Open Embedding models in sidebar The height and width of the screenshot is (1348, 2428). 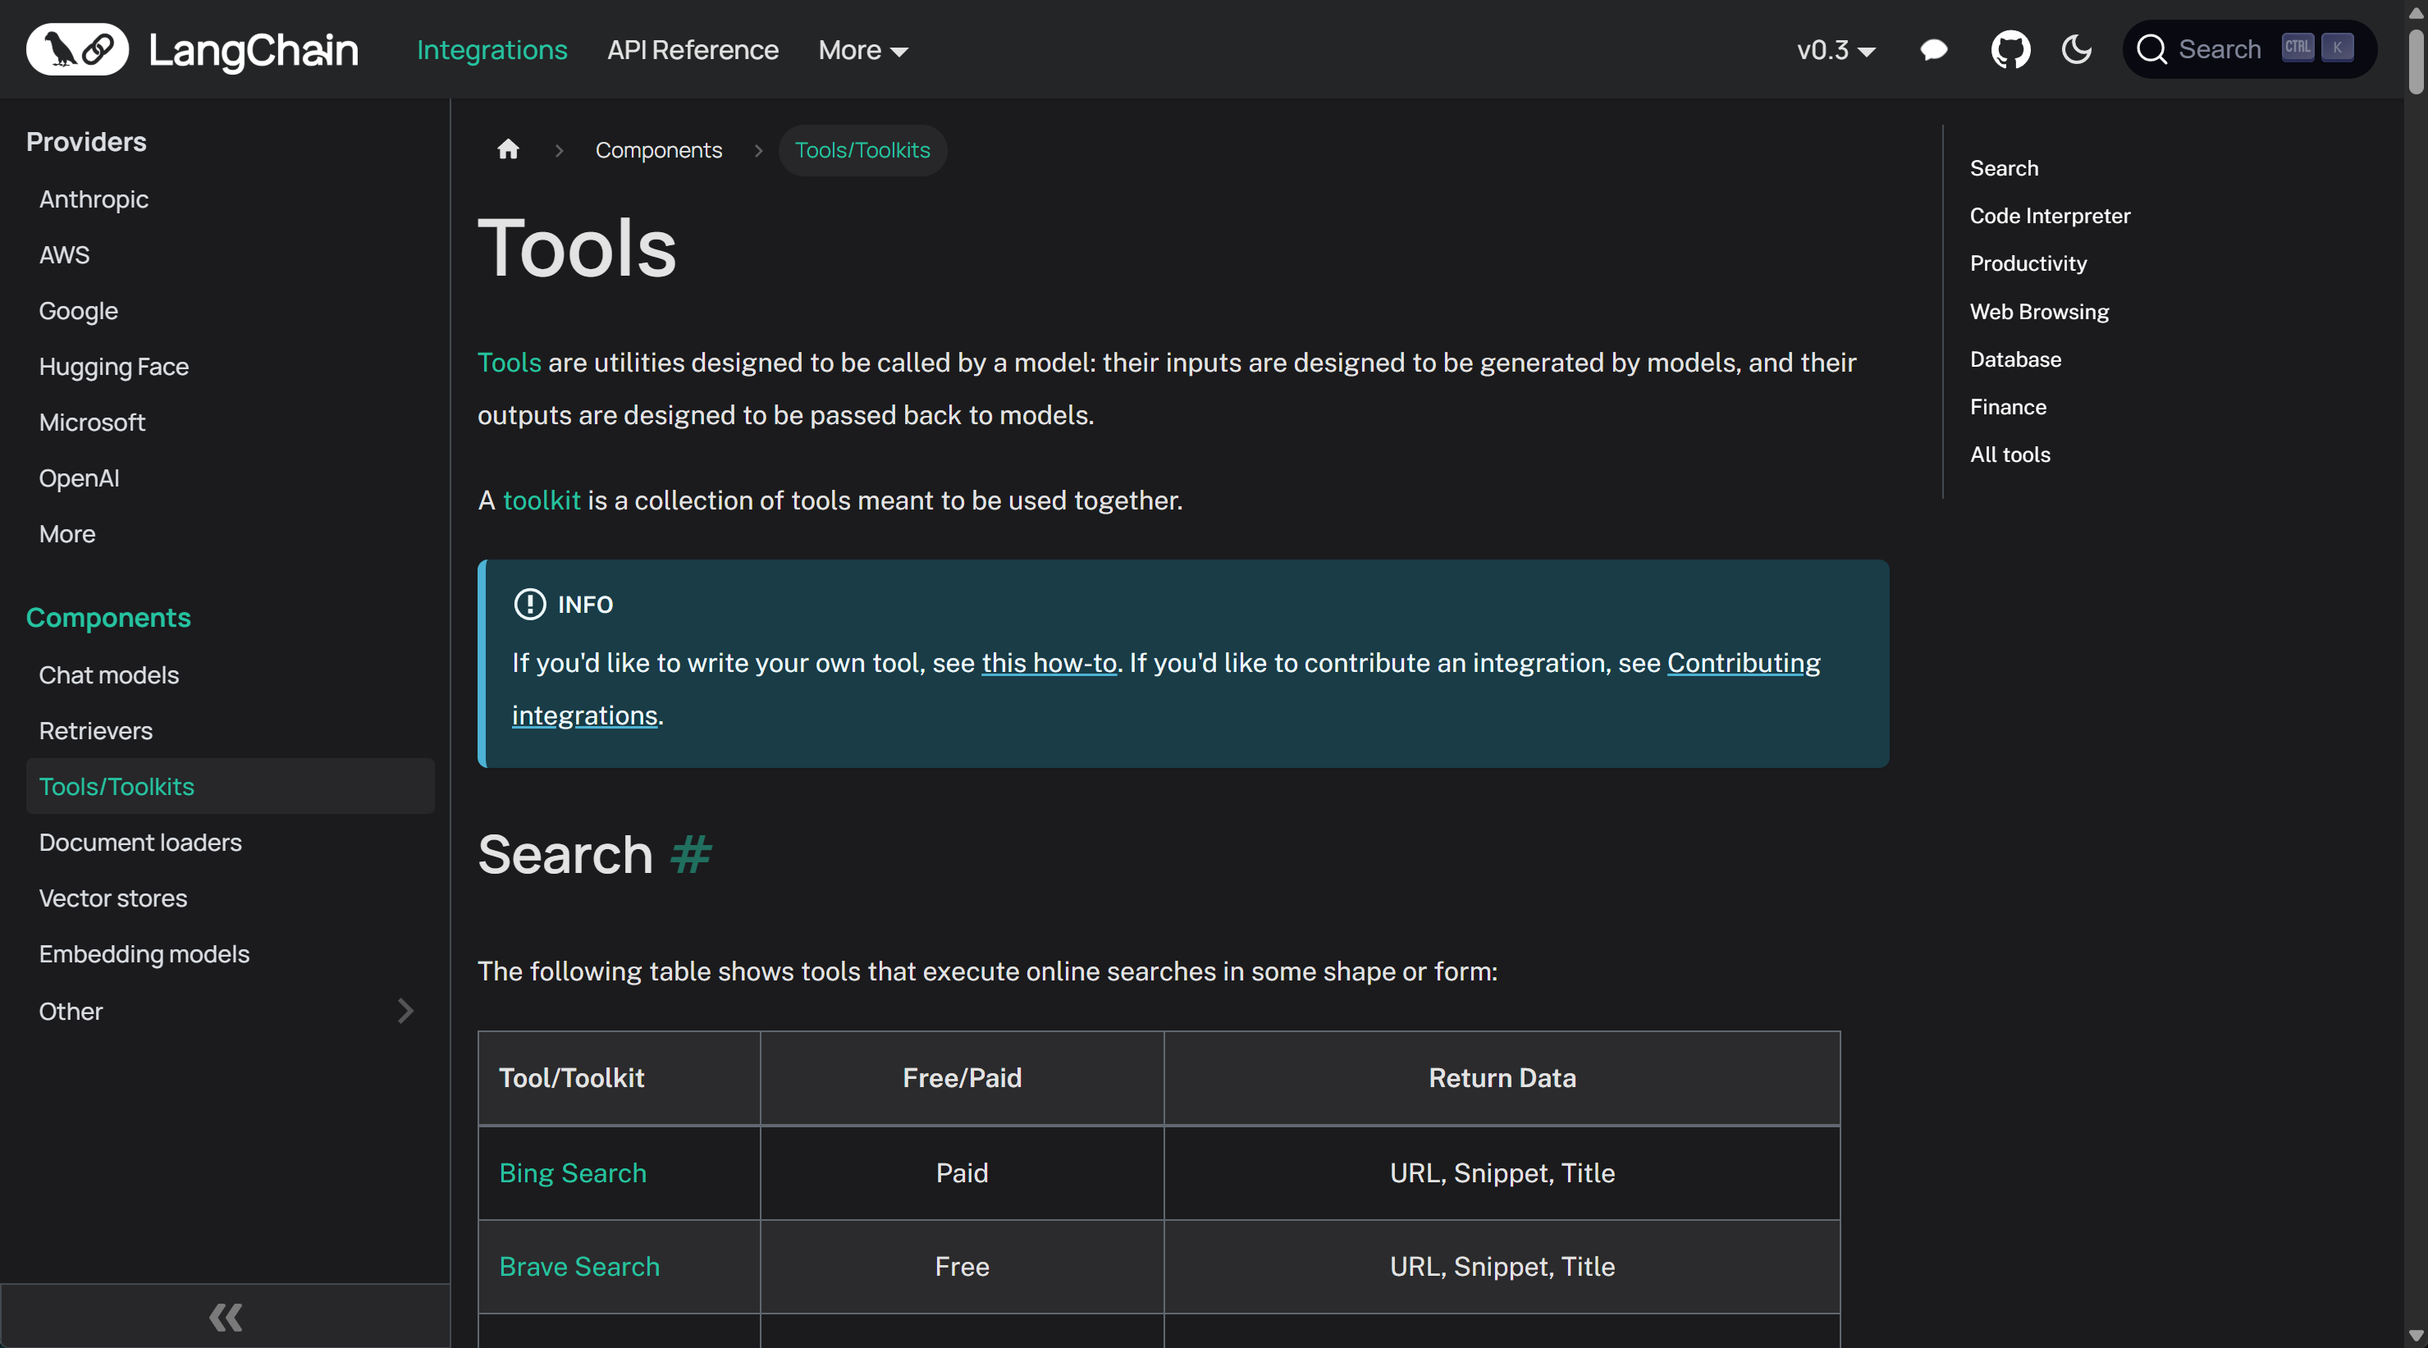[x=144, y=953]
